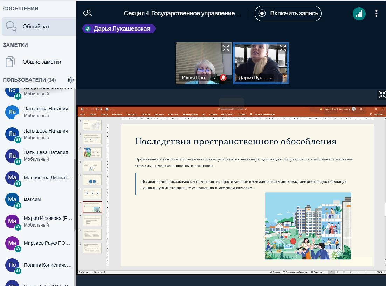386x286 pixels.
Task: Click Что вы хотите сделать search field
Action: coord(263,114)
